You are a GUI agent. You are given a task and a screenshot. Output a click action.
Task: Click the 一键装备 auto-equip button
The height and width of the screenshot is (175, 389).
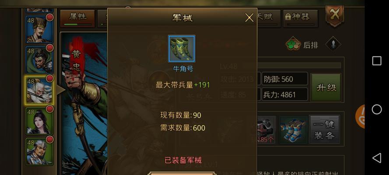(x=324, y=129)
